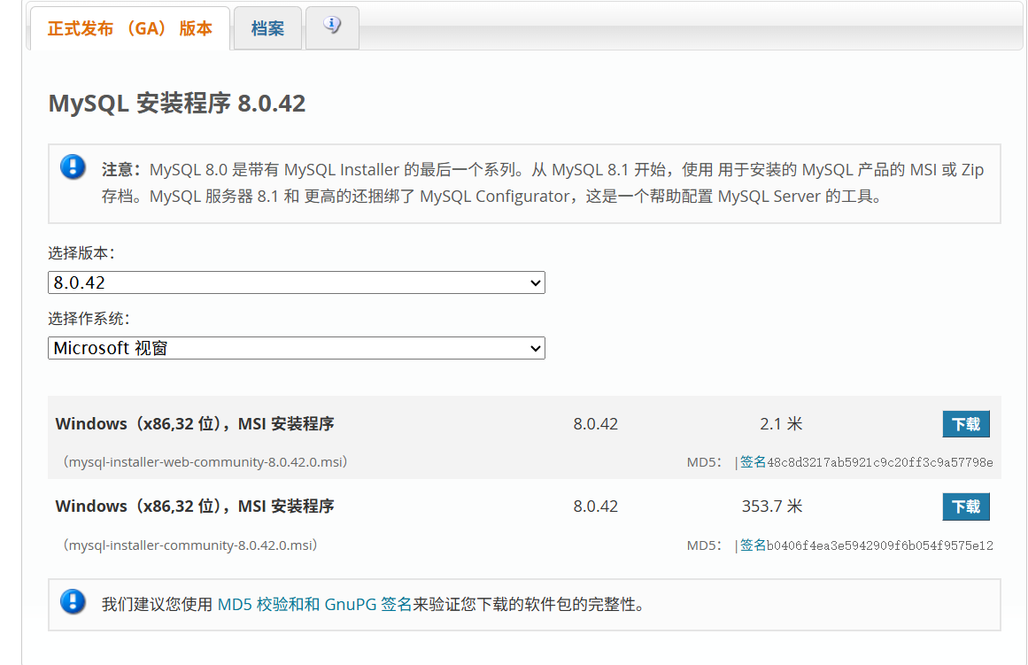This screenshot has height=665, width=1028.
Task: Open the 选择版本 dropdown showing 8.0.42
Action: [297, 282]
